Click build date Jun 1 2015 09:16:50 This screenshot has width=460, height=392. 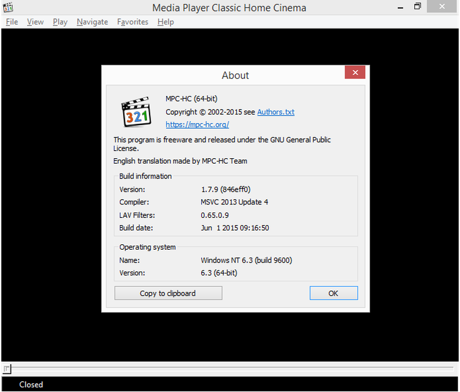pos(235,228)
